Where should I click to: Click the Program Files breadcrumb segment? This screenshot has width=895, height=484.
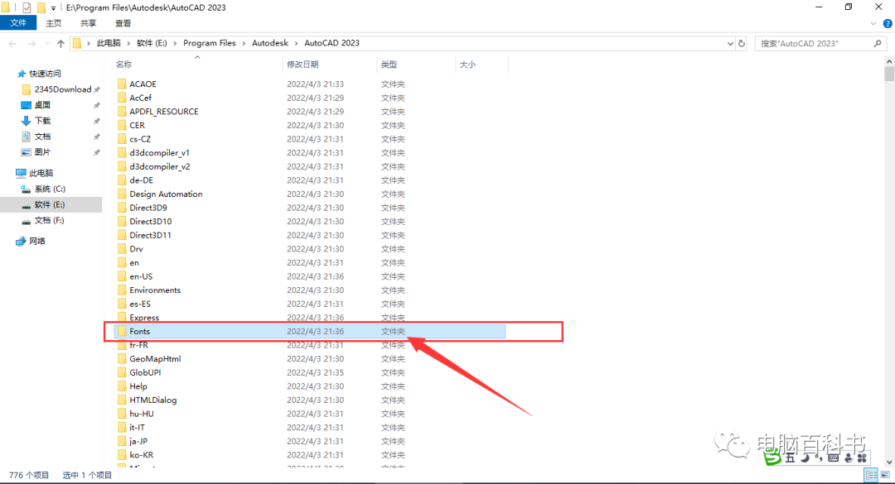point(210,43)
